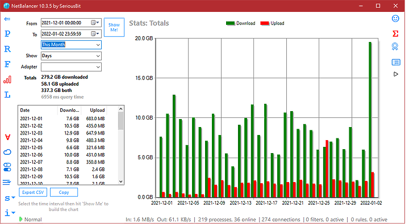This screenshot has height=224, width=409.
Task: Click the play triangle icon on right
Action: pyautogui.click(x=396, y=74)
